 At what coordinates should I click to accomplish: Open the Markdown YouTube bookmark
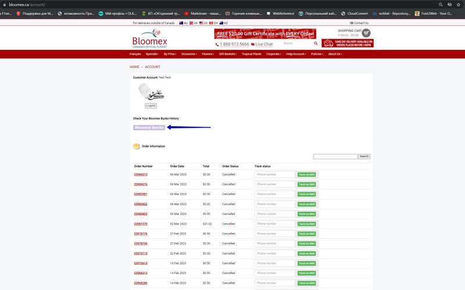(x=202, y=13)
